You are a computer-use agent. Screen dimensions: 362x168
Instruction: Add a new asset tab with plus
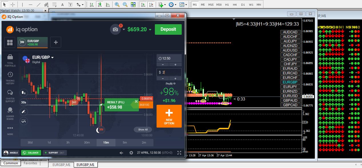[x=56, y=42]
